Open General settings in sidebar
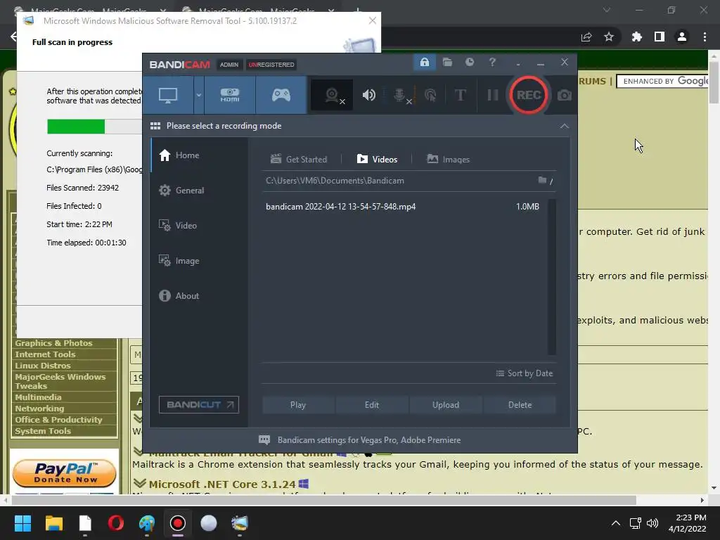720x540 pixels. click(x=199, y=190)
